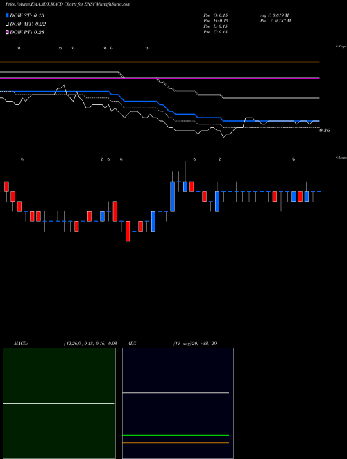
Task: Click the magenta DOW PT legend swatch
Action: click(7, 32)
